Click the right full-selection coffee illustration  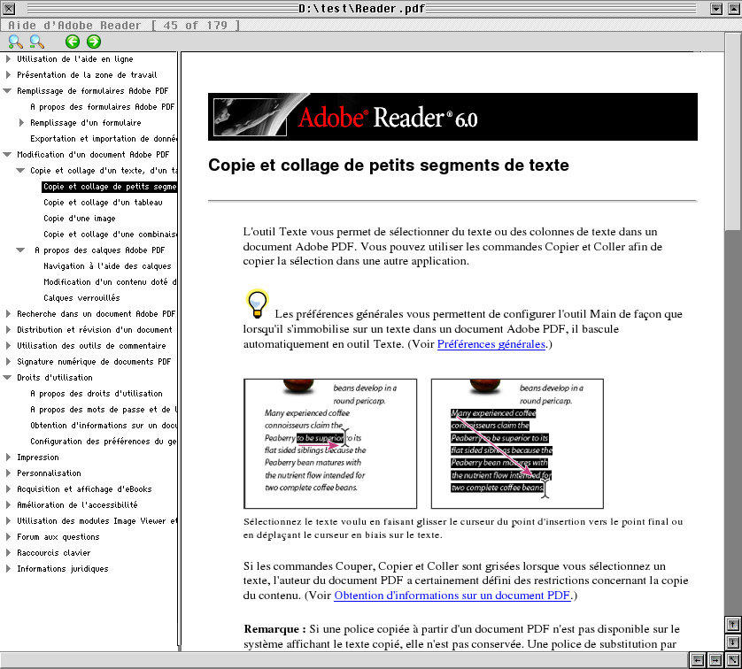[x=517, y=443]
